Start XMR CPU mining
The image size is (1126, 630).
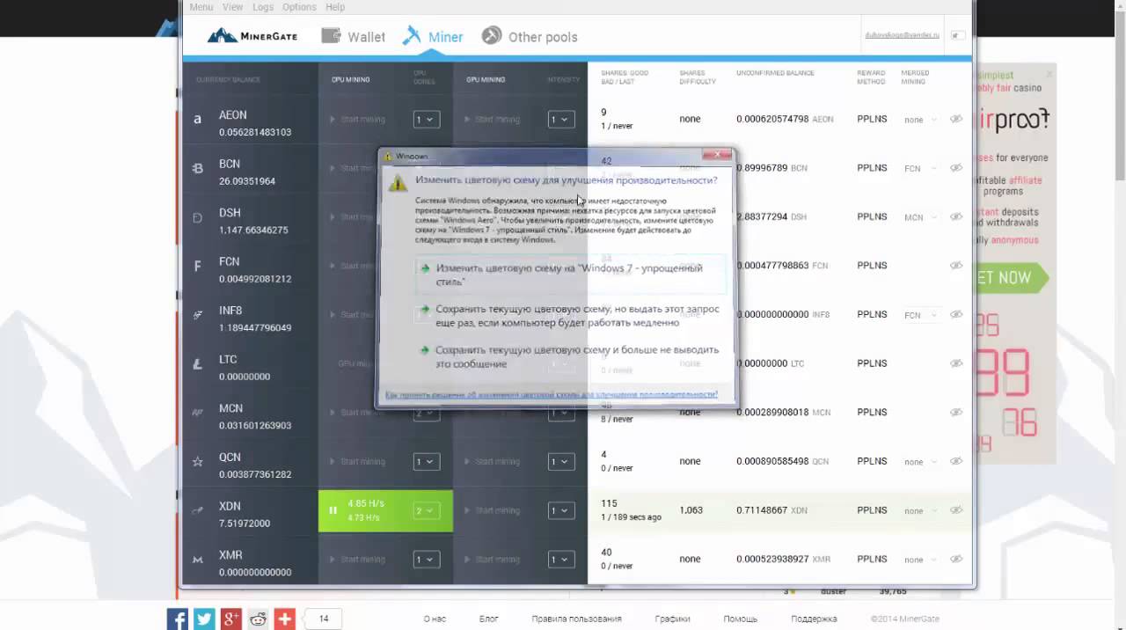(x=357, y=559)
